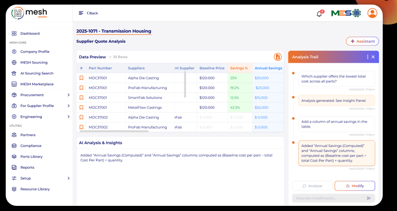
Task: Expand the Setup submenu chevron
Action: click(69, 178)
